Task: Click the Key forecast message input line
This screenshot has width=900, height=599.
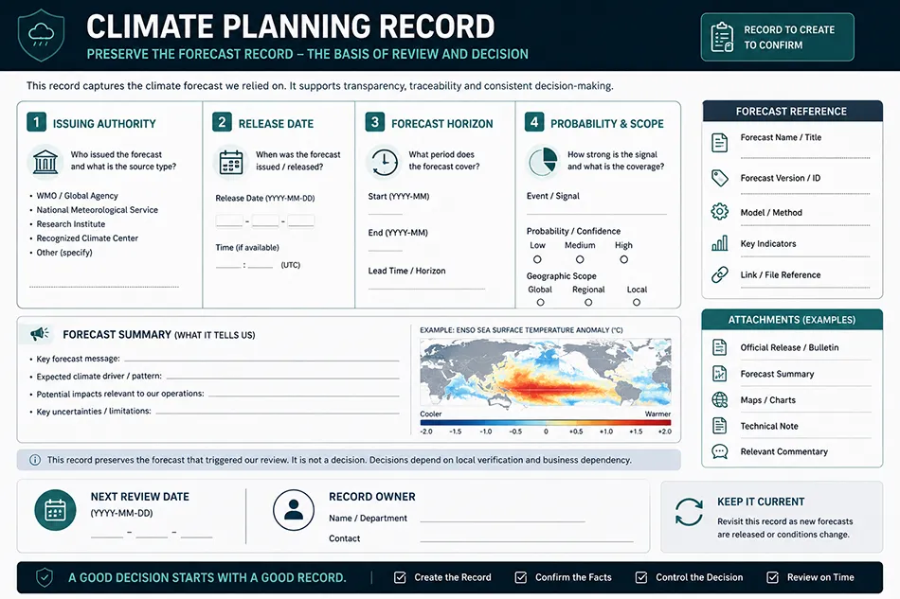Action: [x=261, y=360]
